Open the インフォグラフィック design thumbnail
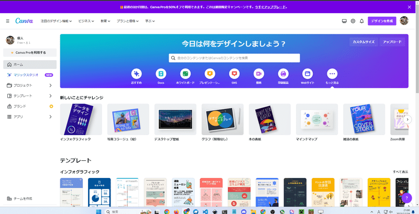The height and width of the screenshot is (214, 419). pyautogui.click(x=81, y=120)
